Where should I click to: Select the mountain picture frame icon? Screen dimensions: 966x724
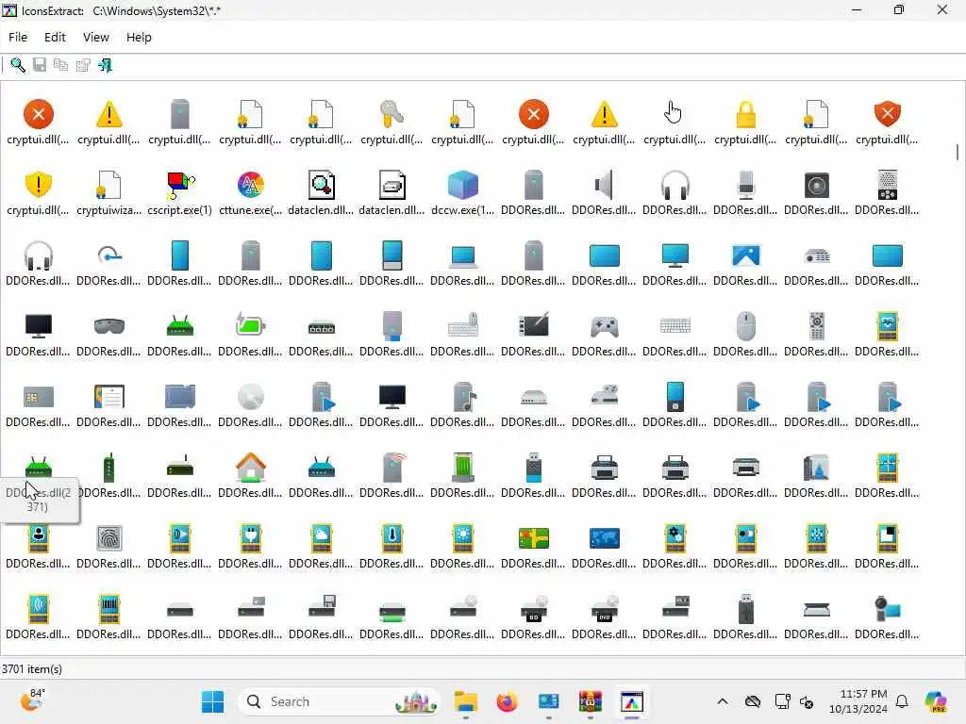point(745,255)
